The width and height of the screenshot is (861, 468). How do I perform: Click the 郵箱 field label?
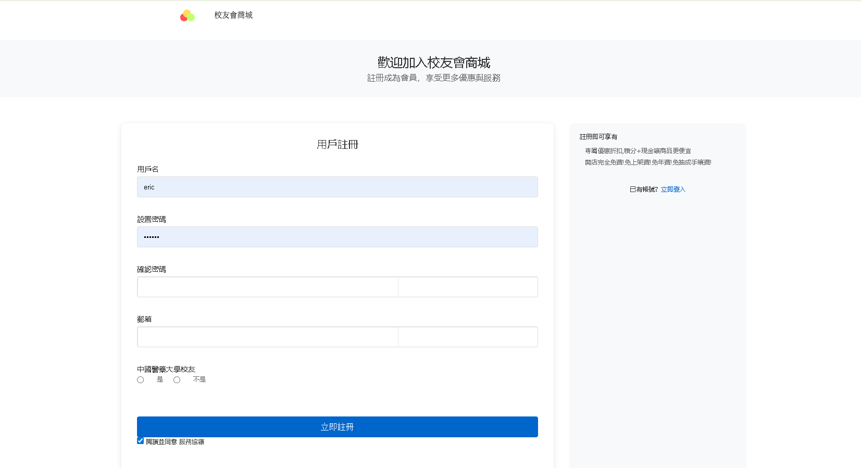coord(144,319)
